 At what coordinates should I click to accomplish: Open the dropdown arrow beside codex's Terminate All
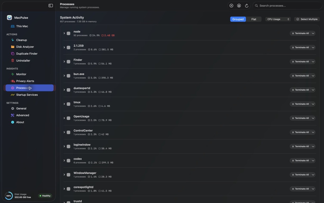(x=313, y=160)
